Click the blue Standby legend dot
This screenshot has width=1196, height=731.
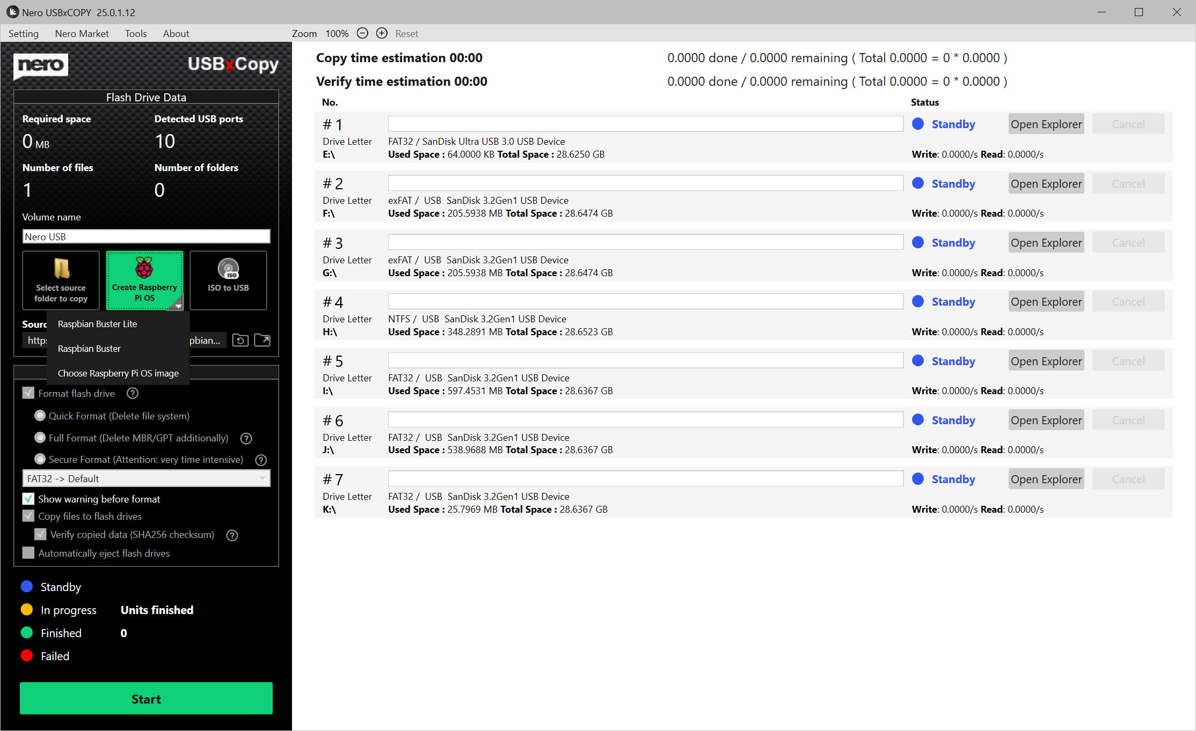point(27,587)
